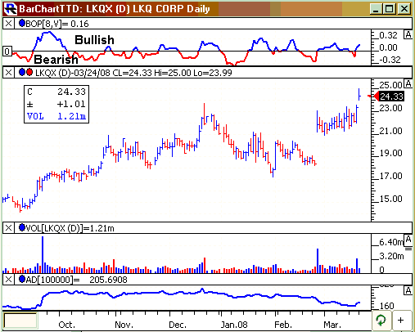
Task: Maximize the BarChartTTD window
Action: tap(390, 9)
